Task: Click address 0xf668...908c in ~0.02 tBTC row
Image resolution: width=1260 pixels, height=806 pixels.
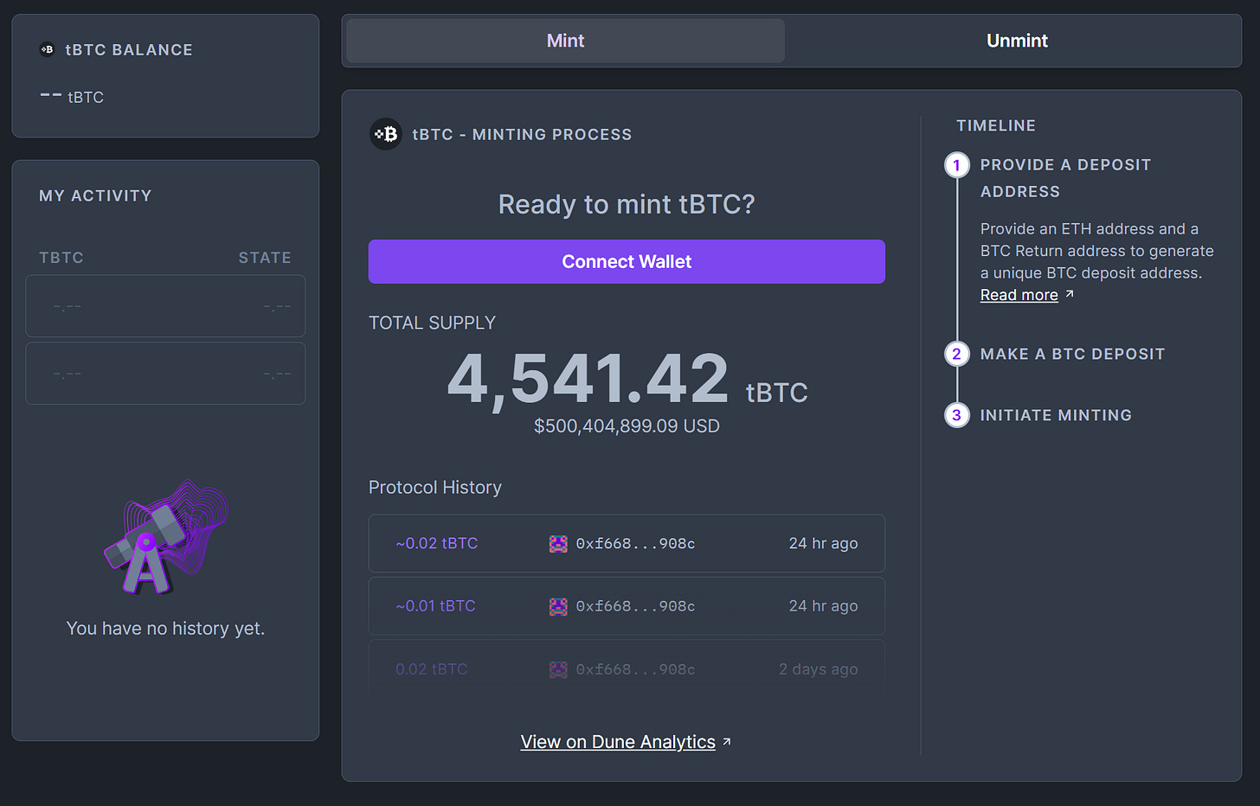Action: point(635,543)
